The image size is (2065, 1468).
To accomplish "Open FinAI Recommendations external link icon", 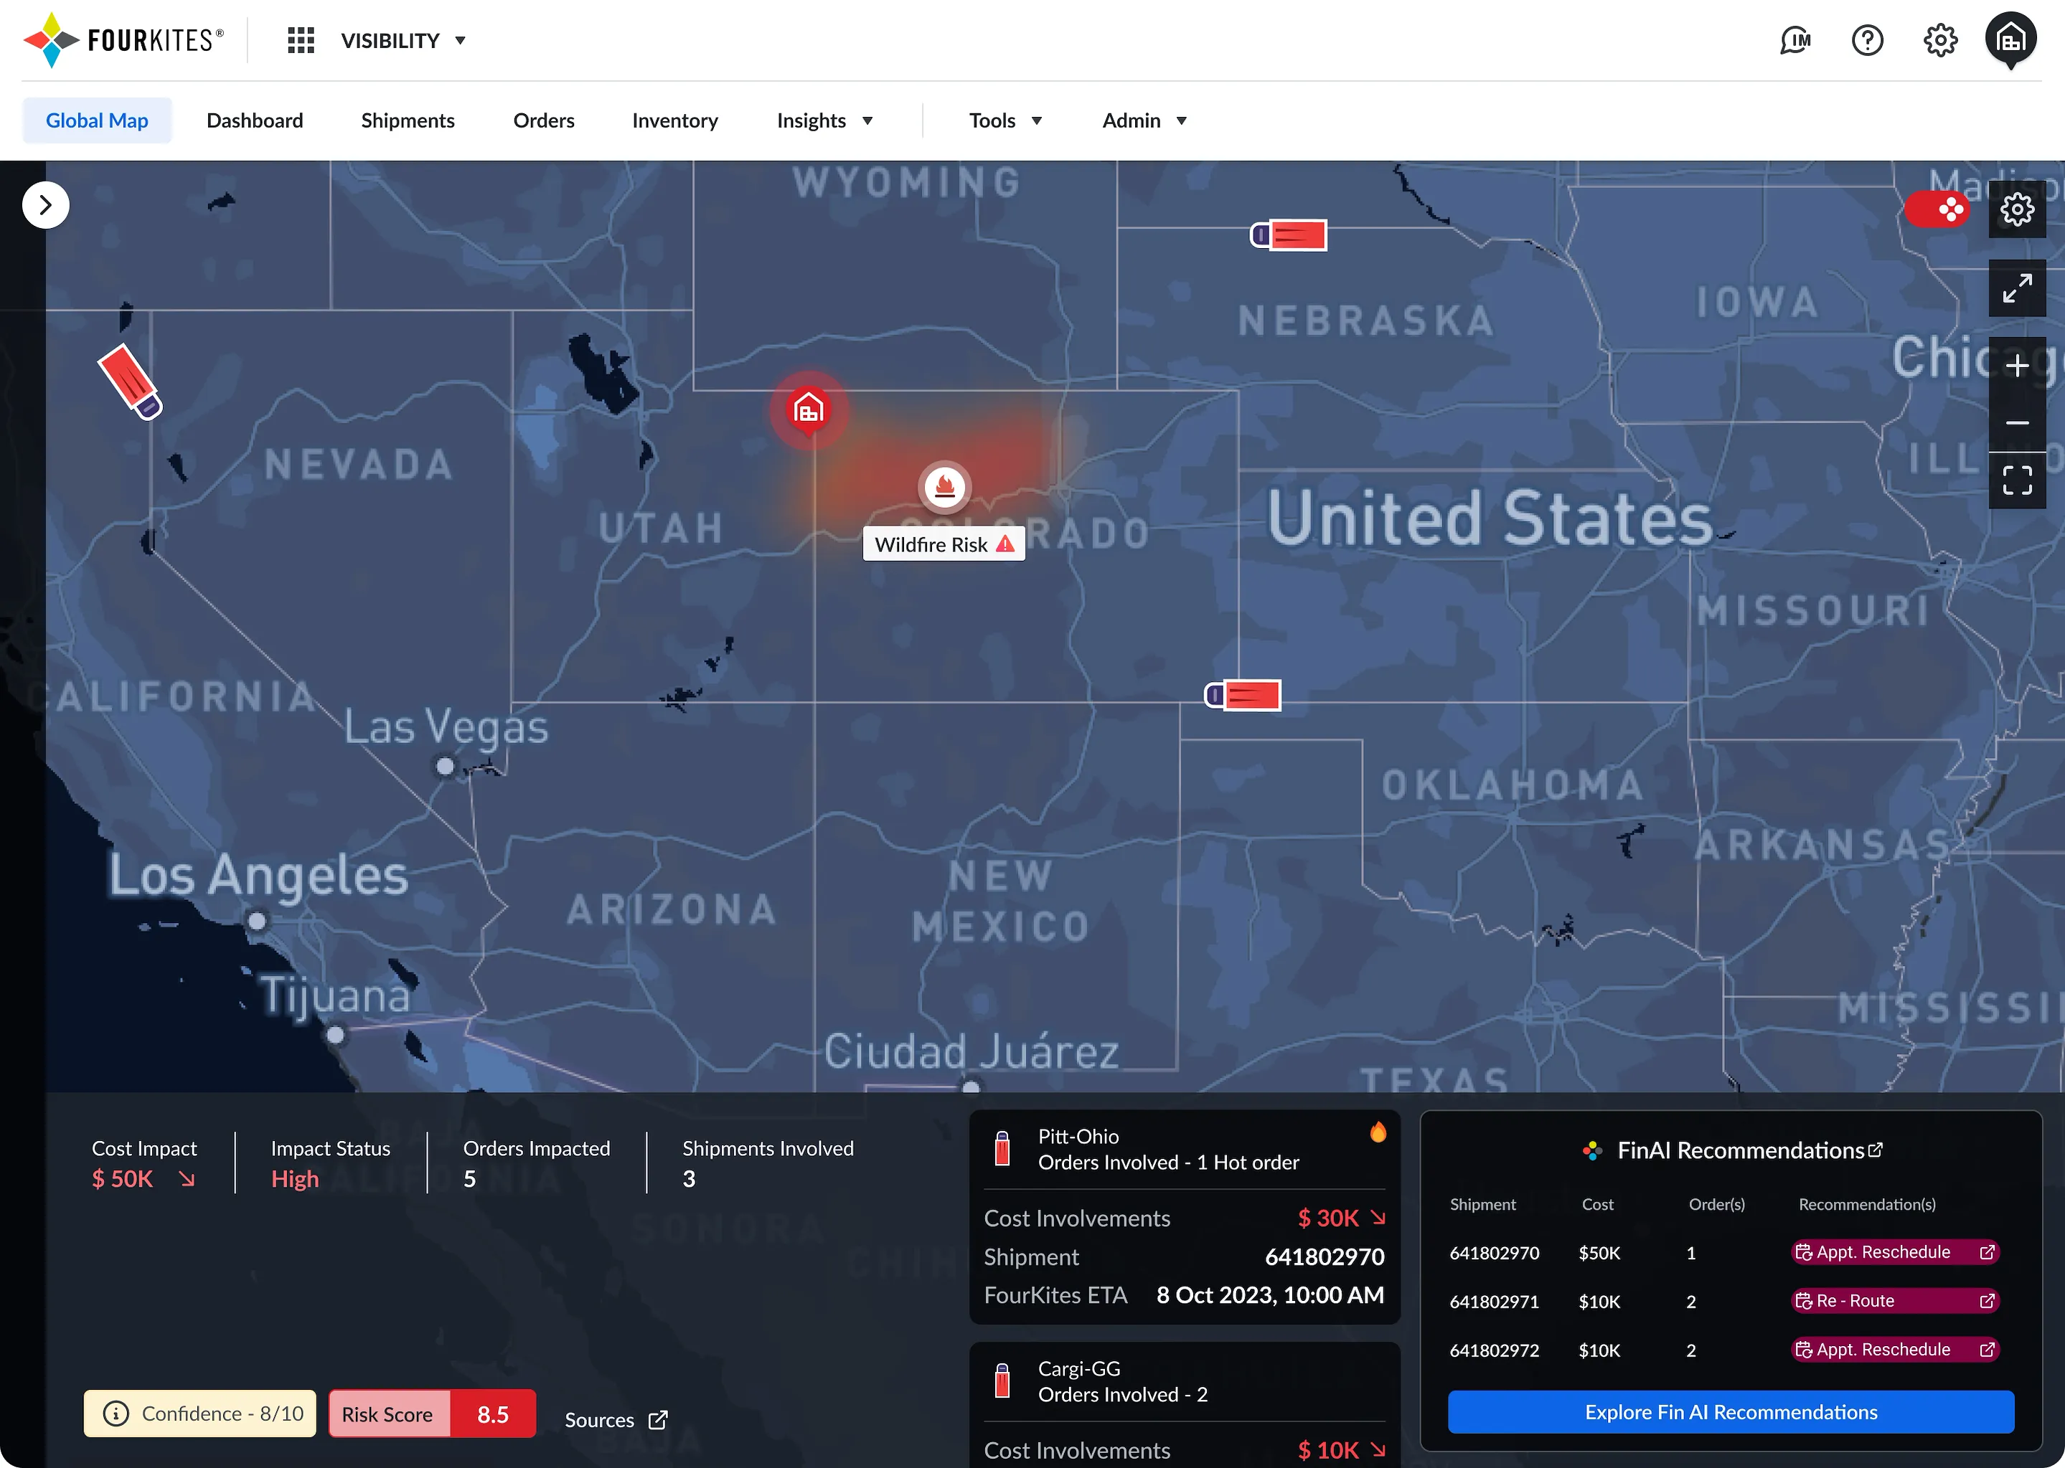I will [1875, 1150].
